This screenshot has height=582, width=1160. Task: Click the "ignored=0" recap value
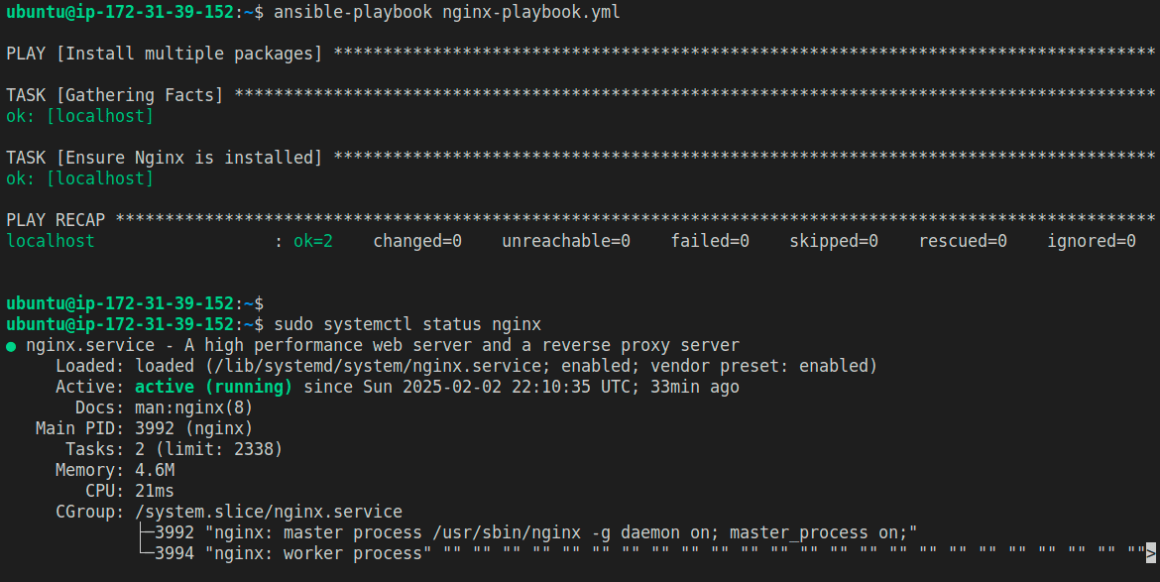coord(1092,241)
